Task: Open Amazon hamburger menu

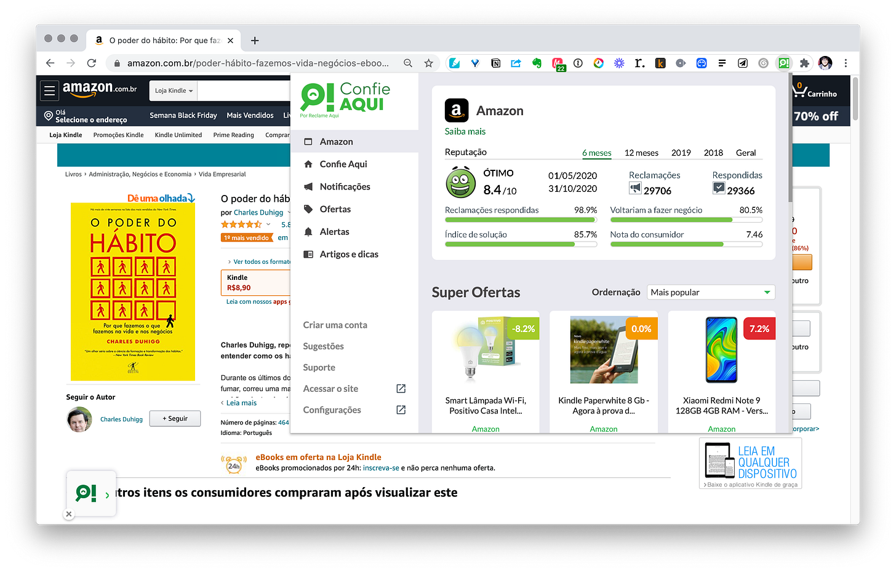Action: tap(50, 91)
